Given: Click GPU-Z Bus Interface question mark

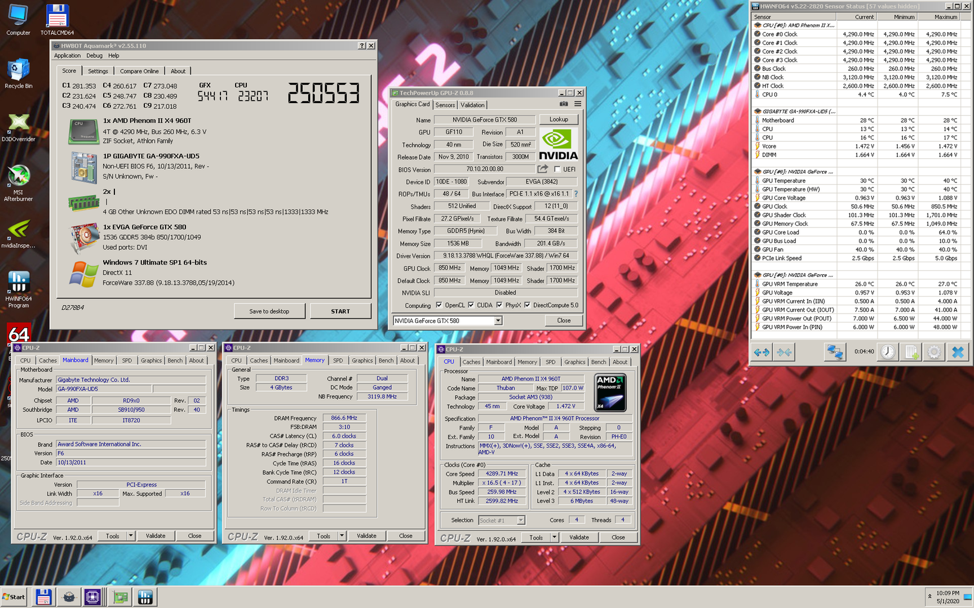Looking at the screenshot, I should point(575,194).
